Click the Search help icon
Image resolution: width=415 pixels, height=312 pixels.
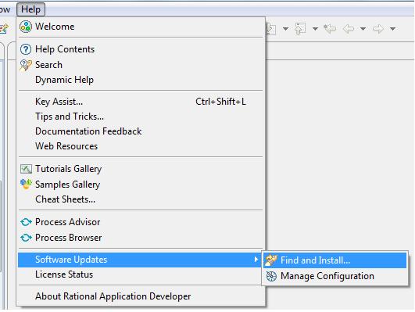pyautogui.click(x=26, y=65)
